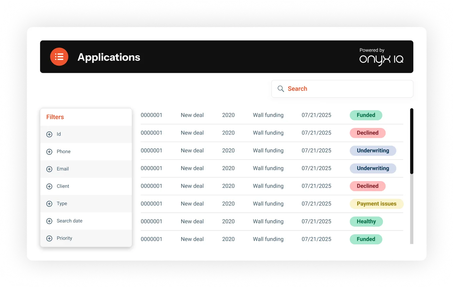Click the black vertical scrollbar thumb
The height and width of the screenshot is (287, 453).
412,141
